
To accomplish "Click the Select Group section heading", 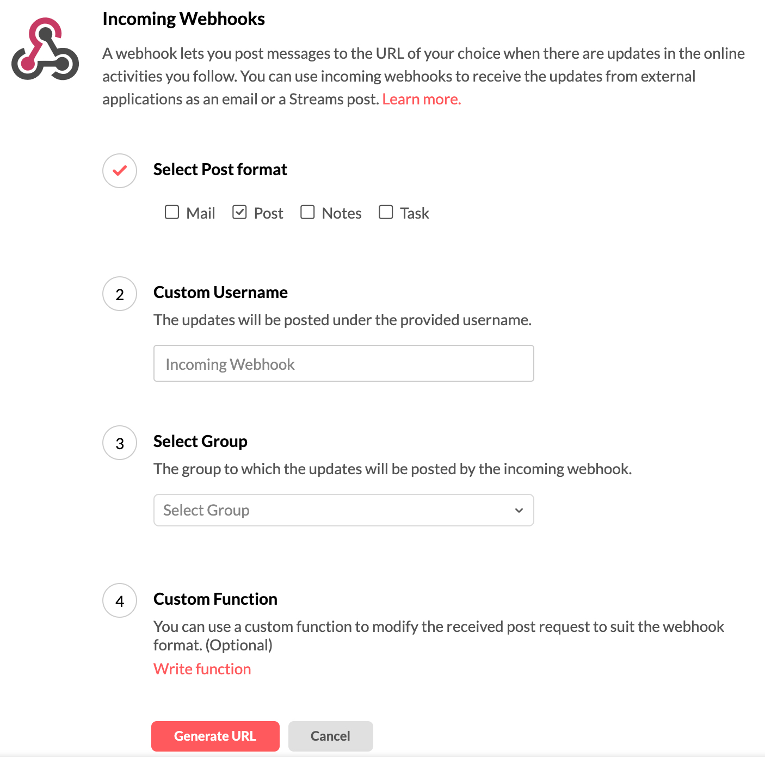I will tap(200, 442).
